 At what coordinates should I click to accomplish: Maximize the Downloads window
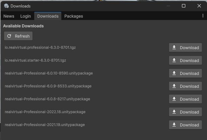pos(184,6)
